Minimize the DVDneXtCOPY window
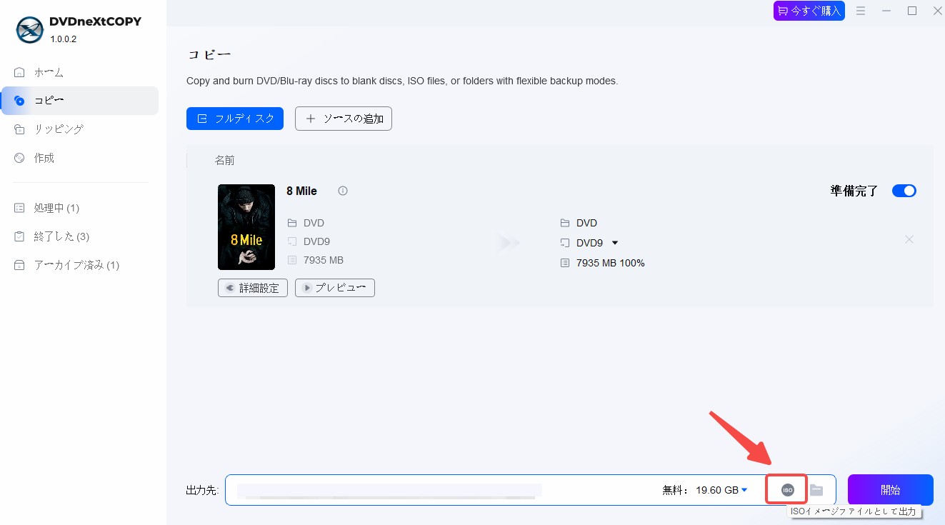This screenshot has width=945, height=525. (886, 11)
